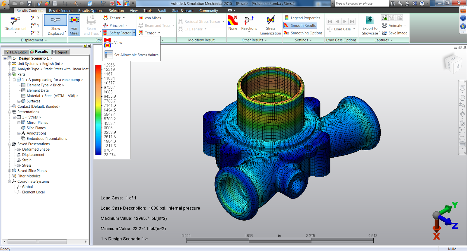467x251 pixels.
Task: Select Material Steel ASTM A36 item
Action: [52, 96]
